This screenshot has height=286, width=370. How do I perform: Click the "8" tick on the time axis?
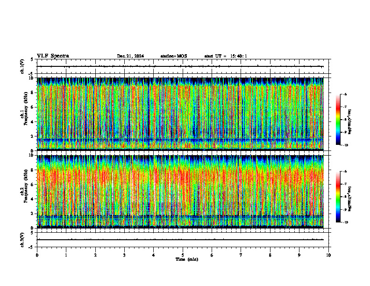coord(270,255)
